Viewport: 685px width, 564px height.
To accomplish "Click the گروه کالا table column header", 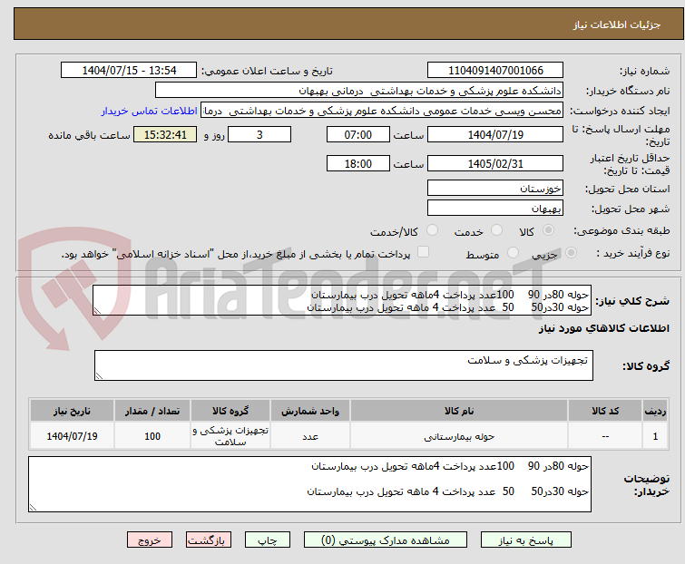I will pos(230,411).
